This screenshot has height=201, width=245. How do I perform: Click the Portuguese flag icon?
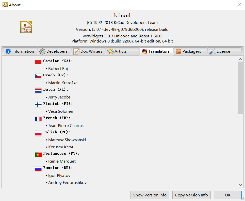click(x=38, y=155)
